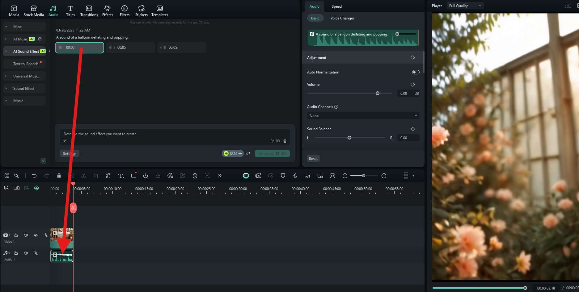Mute the Video 1 track
The width and height of the screenshot is (579, 292).
(x=26, y=235)
